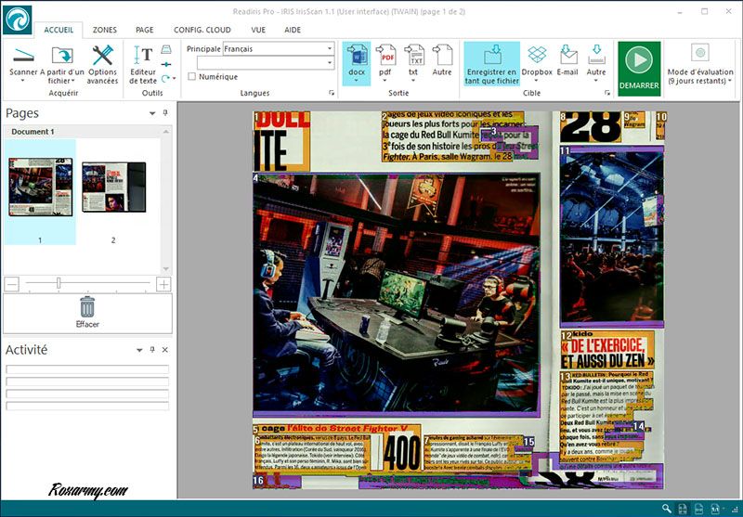Image resolution: width=743 pixels, height=517 pixels.
Task: Switch to the ZONES tab
Action: click(x=105, y=30)
